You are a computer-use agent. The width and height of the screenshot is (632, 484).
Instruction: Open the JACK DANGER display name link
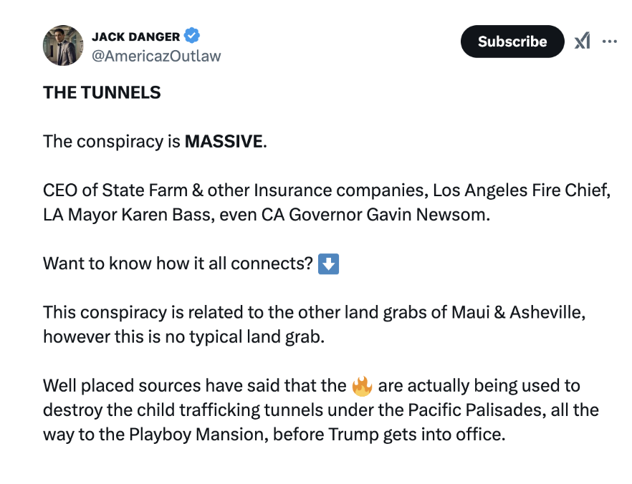tap(136, 37)
